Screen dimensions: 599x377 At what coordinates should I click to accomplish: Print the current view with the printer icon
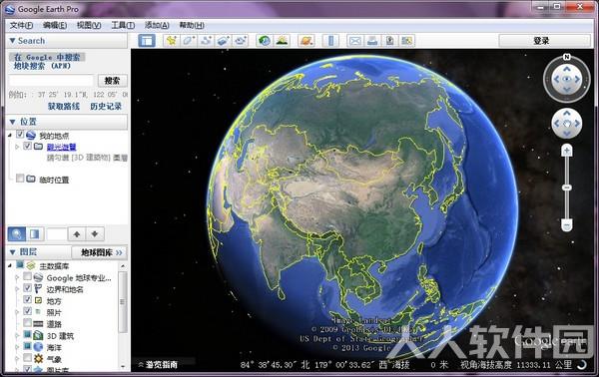pos(372,41)
